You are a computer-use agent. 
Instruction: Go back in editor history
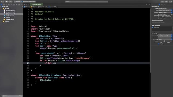click(26, 4)
